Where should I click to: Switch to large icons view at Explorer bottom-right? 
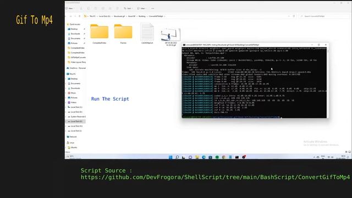click(x=350, y=152)
